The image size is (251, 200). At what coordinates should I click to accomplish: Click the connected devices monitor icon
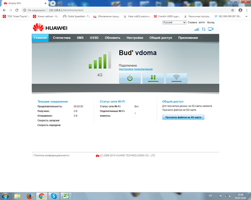(x=210, y=29)
